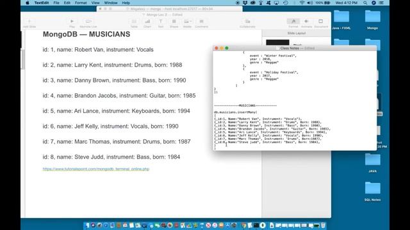This screenshot has width=410, height=230.
Task: Open the Trash in the Dock
Action: pyautogui.click(x=323, y=225)
